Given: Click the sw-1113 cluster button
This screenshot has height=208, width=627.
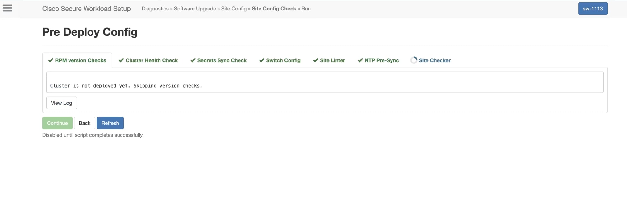Looking at the screenshot, I should tap(592, 9).
